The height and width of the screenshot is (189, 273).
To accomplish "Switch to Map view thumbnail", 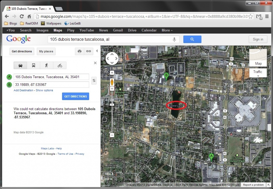I will click(258, 58).
